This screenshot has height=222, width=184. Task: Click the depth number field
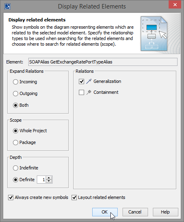point(41,180)
